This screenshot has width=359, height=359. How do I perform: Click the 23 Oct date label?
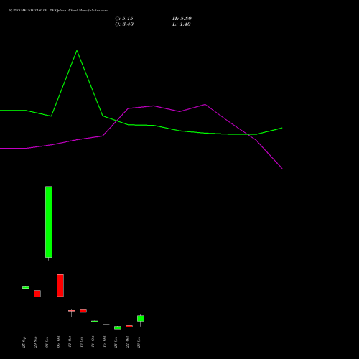(139, 342)
